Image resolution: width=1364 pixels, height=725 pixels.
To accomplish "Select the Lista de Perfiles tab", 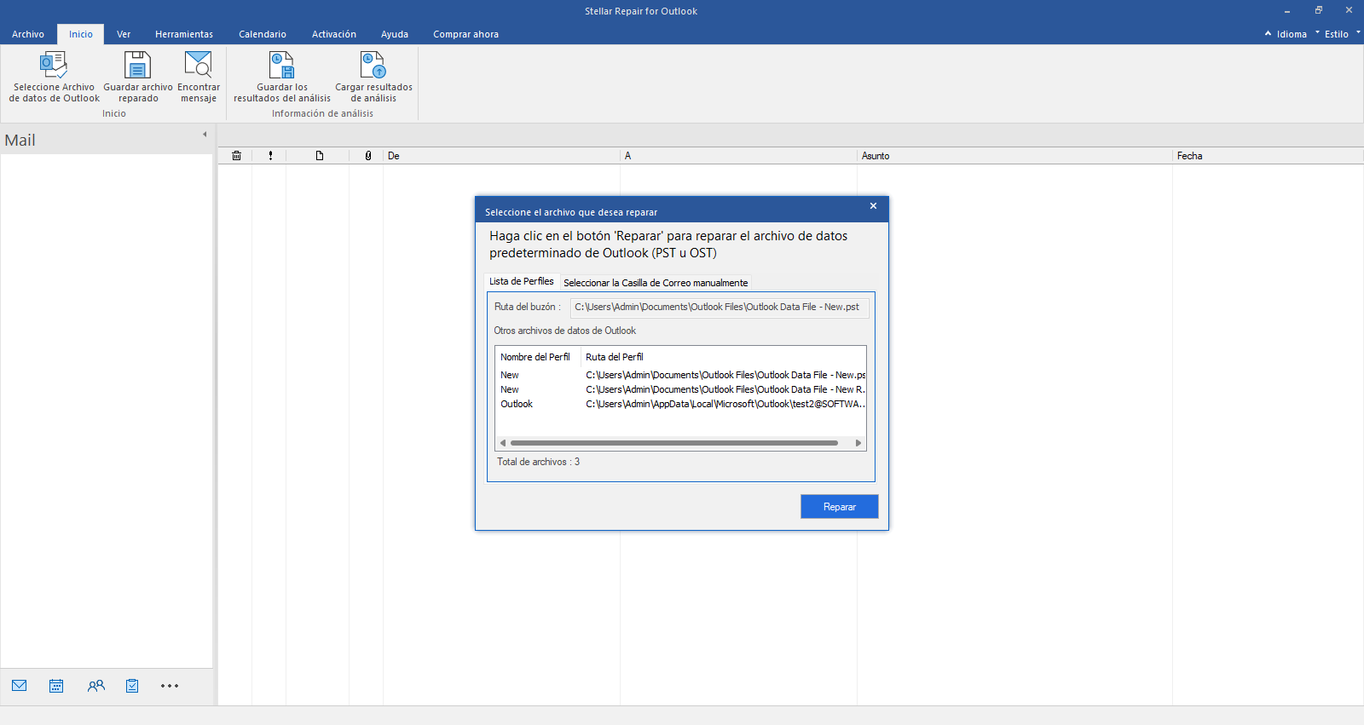I will coord(522,281).
